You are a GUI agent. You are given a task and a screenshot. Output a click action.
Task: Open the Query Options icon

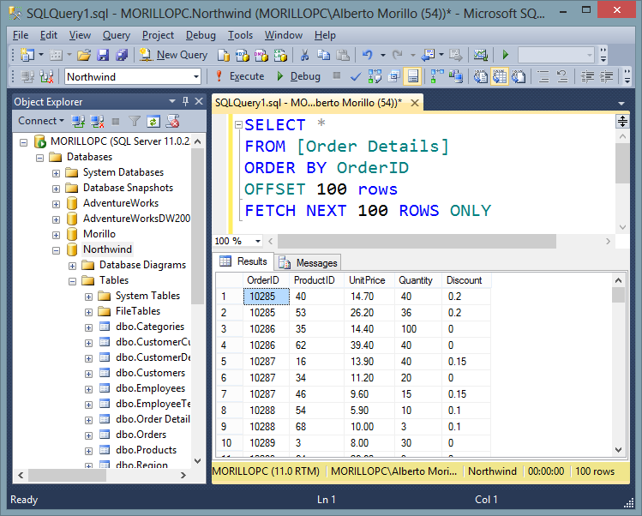[394, 76]
